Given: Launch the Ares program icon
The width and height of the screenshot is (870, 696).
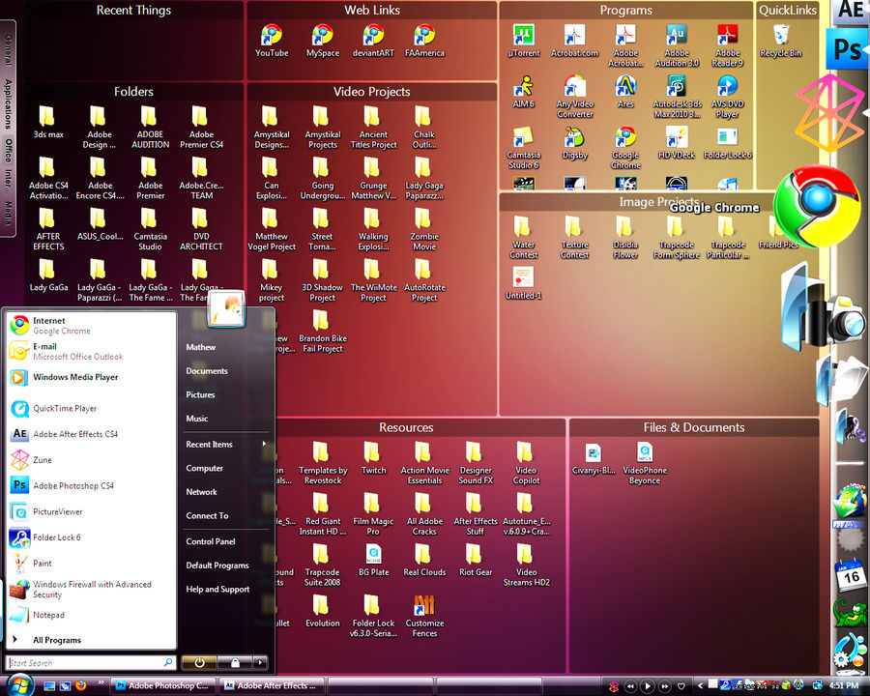Looking at the screenshot, I should click(625, 92).
